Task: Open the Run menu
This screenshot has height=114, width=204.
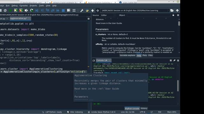Action: (x=8, y=6)
